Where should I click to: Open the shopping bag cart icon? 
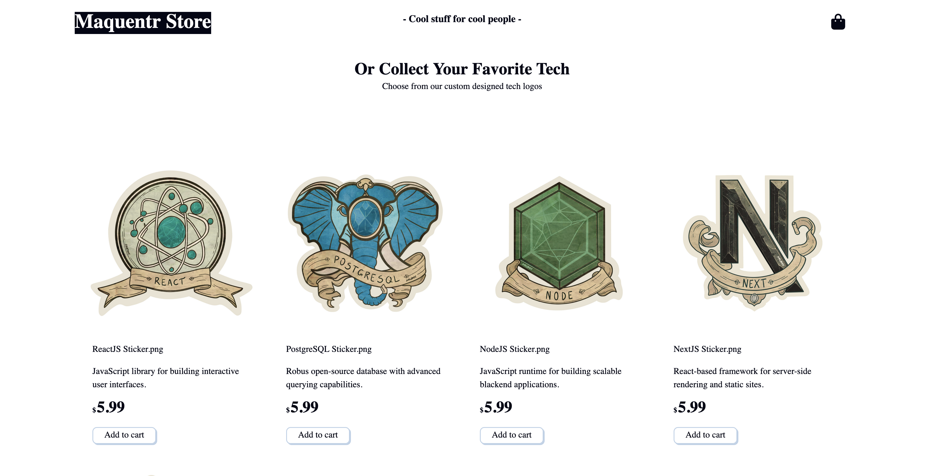click(837, 22)
